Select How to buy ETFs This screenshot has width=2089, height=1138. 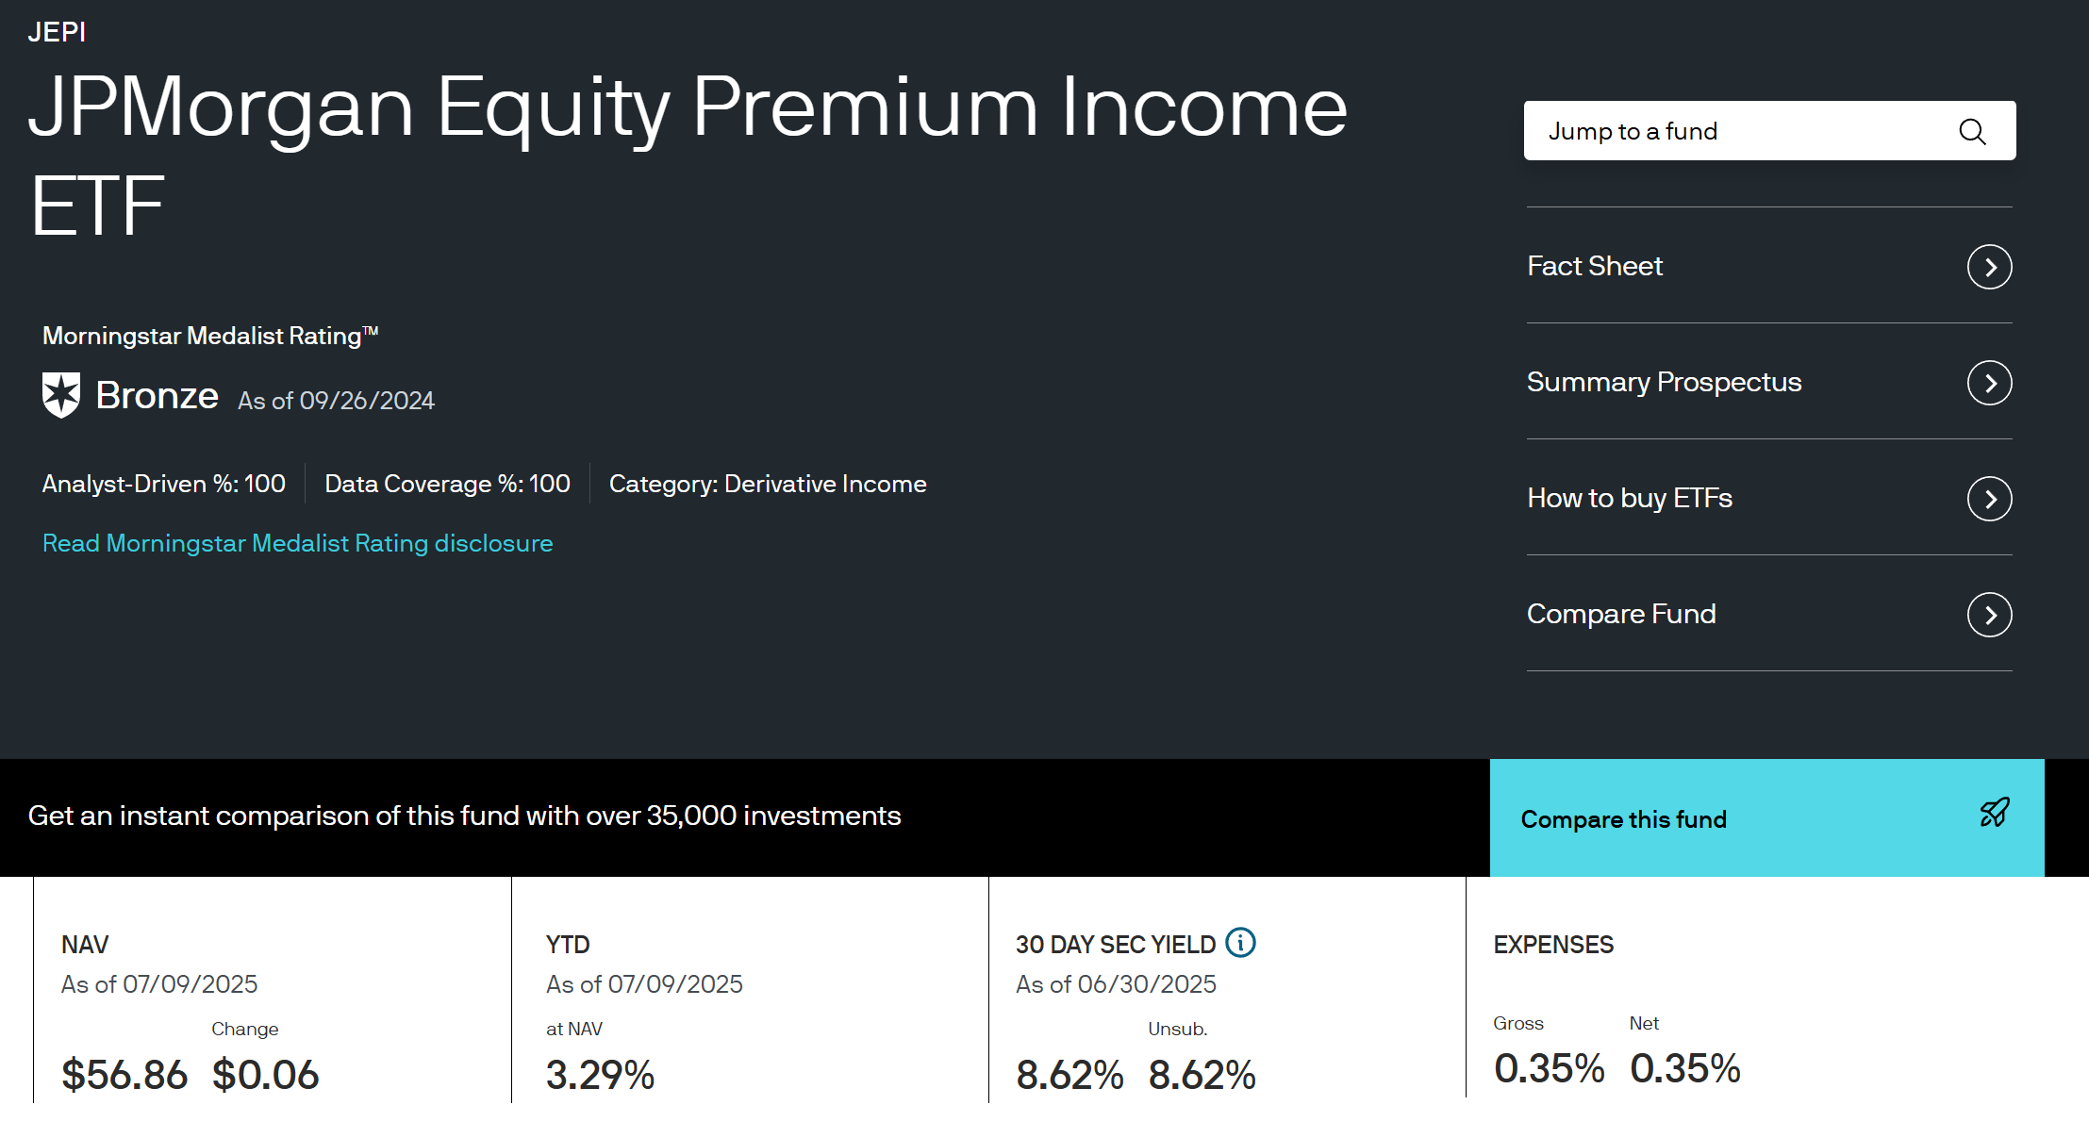(1630, 498)
